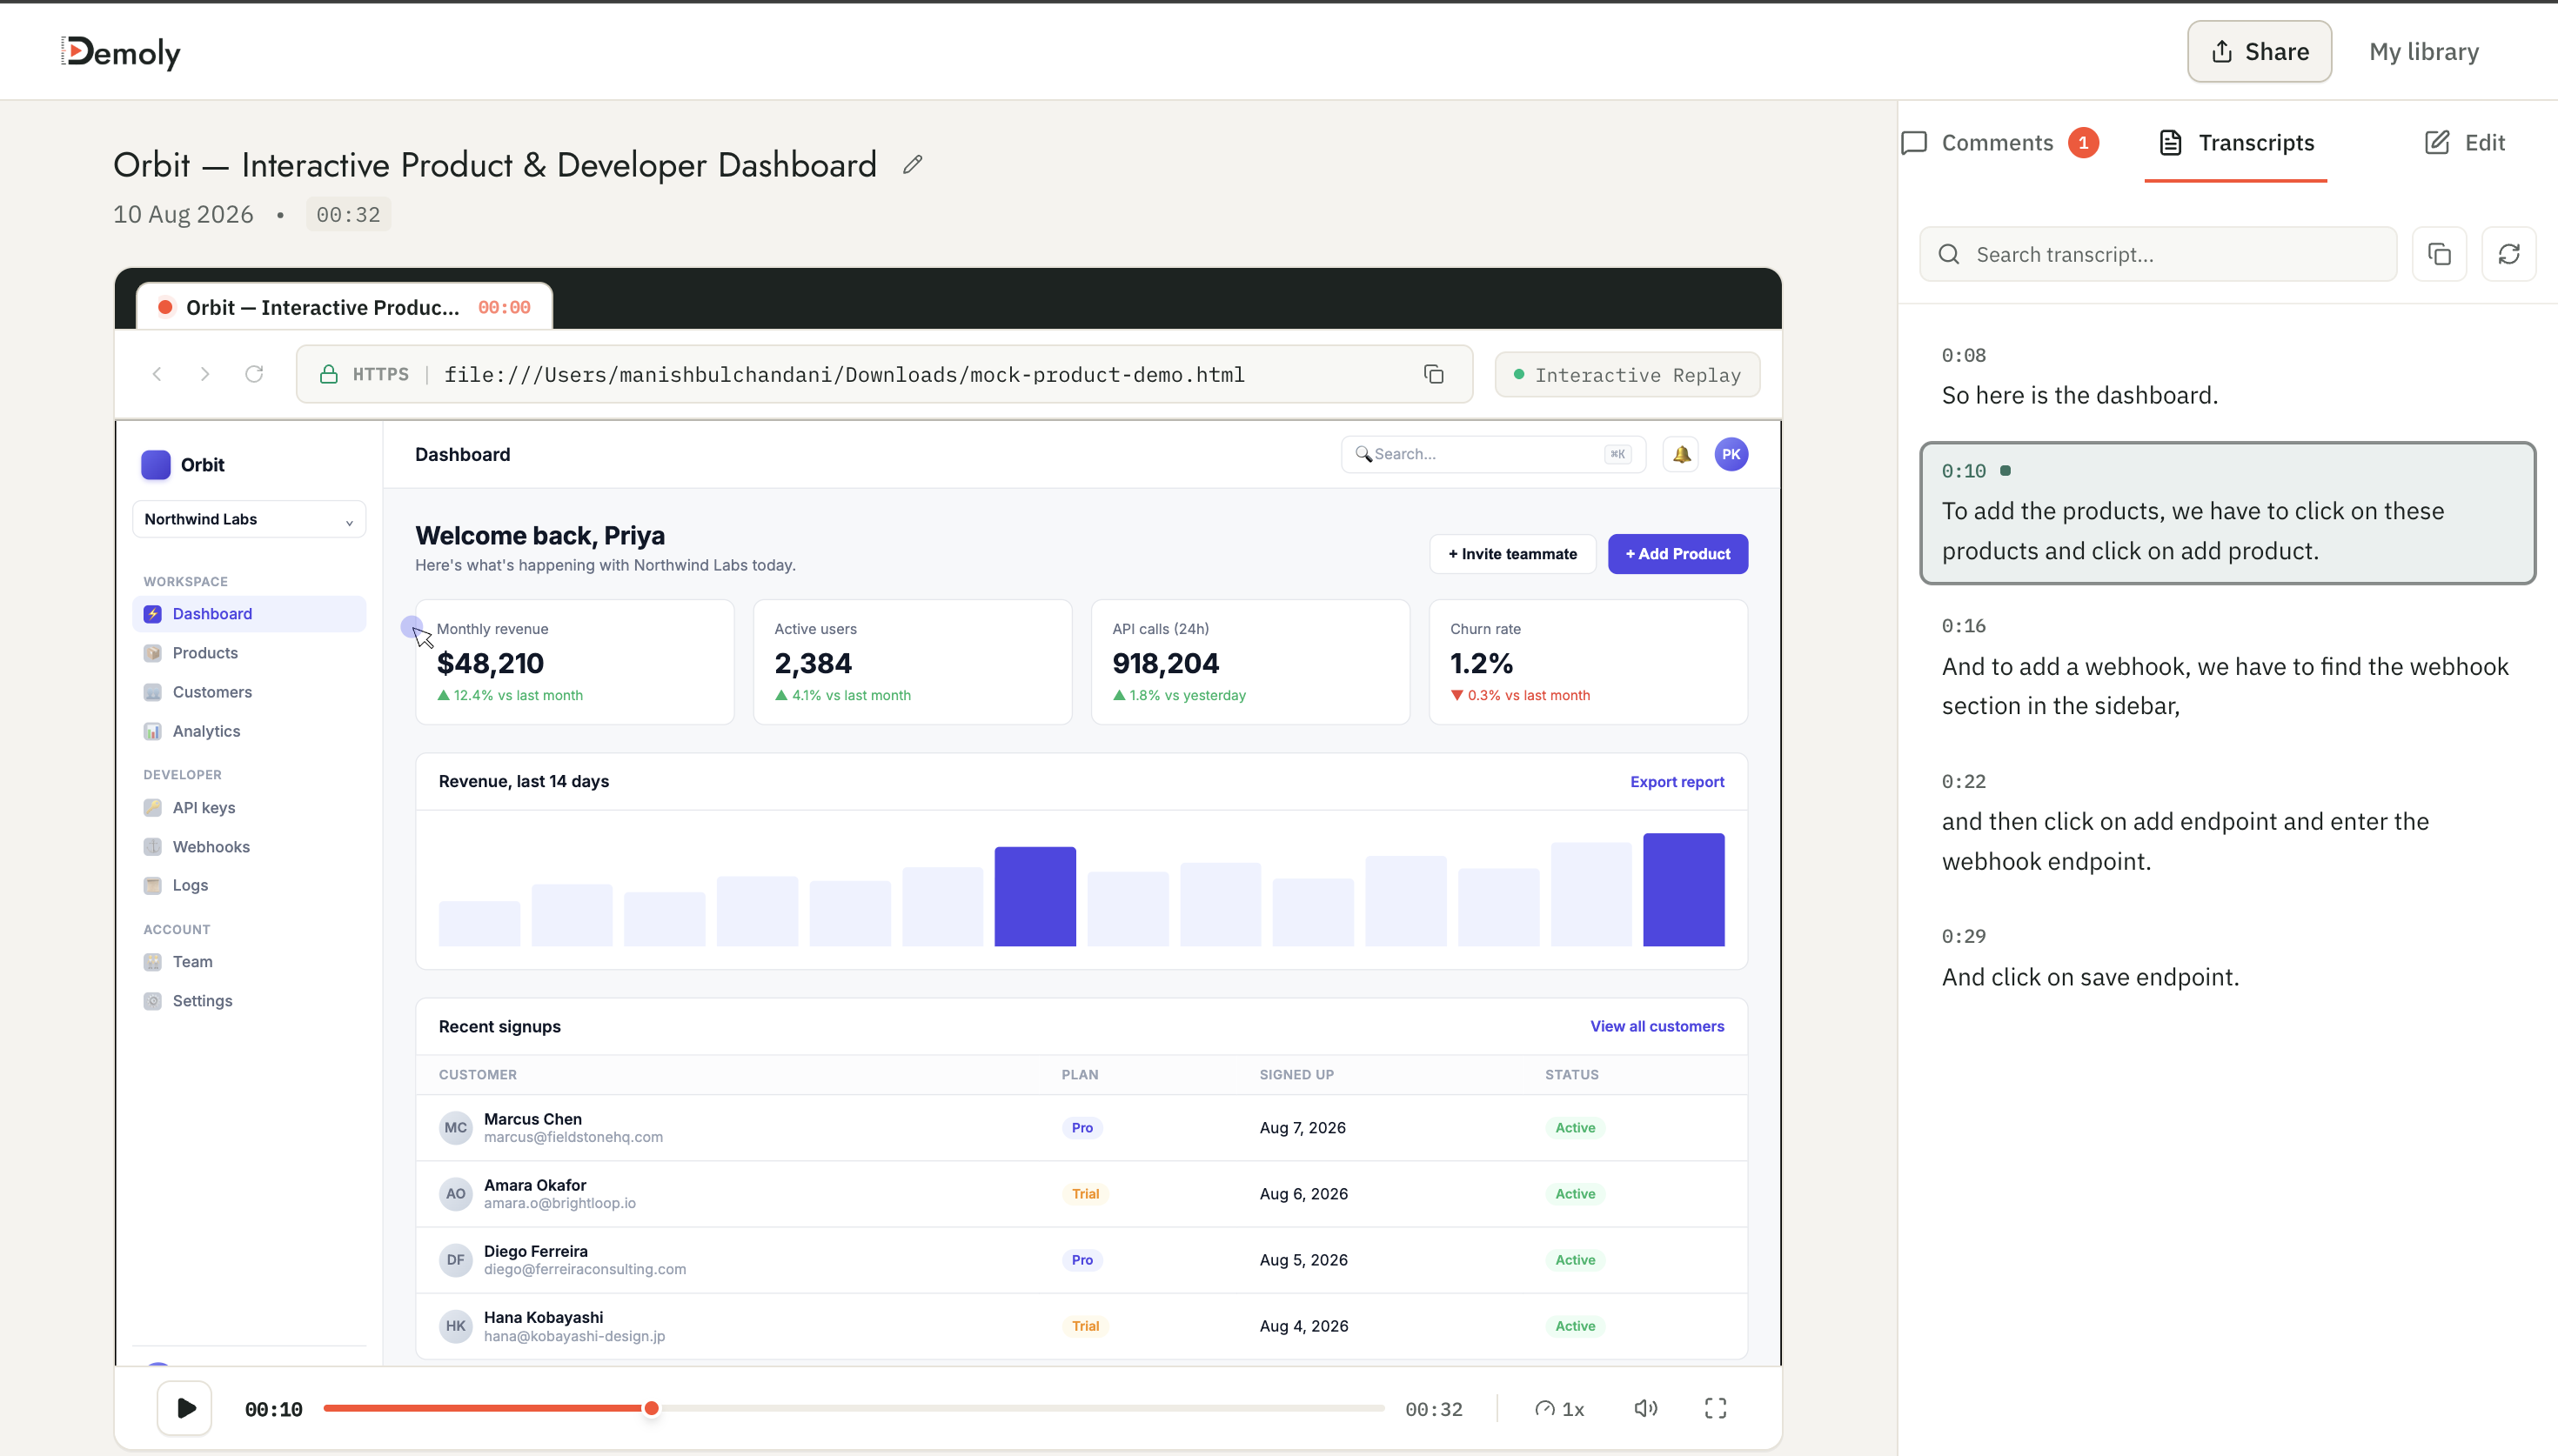Play the demo recording
This screenshot has height=1456, width=2558.
click(x=185, y=1408)
